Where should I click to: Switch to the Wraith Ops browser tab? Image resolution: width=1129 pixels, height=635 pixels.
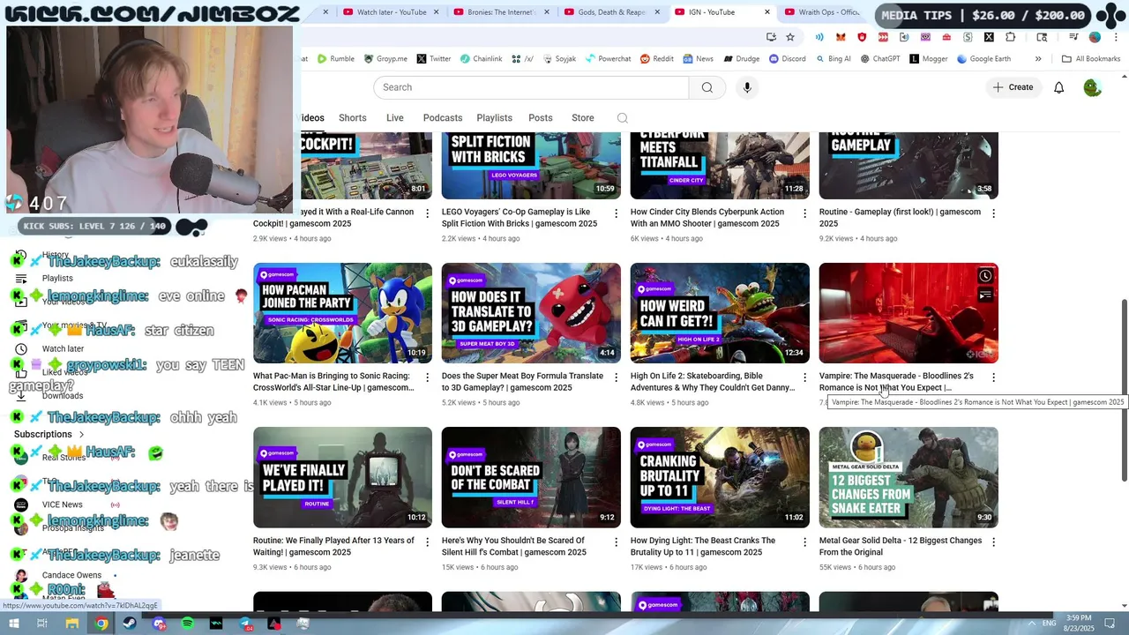tap(820, 12)
